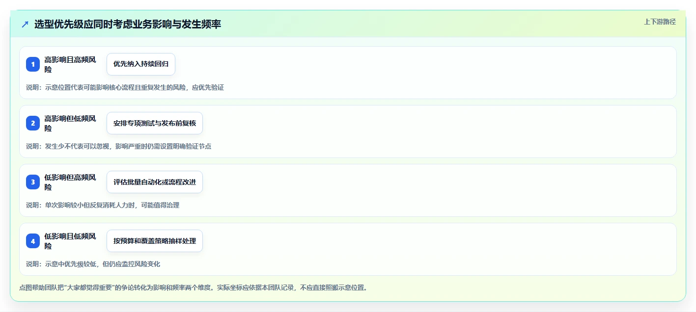This screenshot has height=312, width=696.
Task: Click the note about 核心流程且重复发生的风险
Action: pos(125,87)
